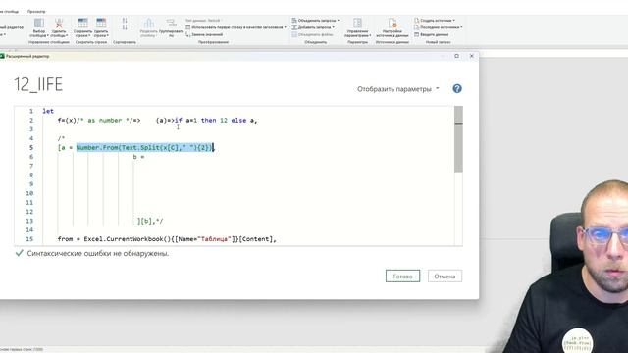The image size is (628, 353).
Task: Click code line 2 with f=(x)
Action: coord(157,120)
